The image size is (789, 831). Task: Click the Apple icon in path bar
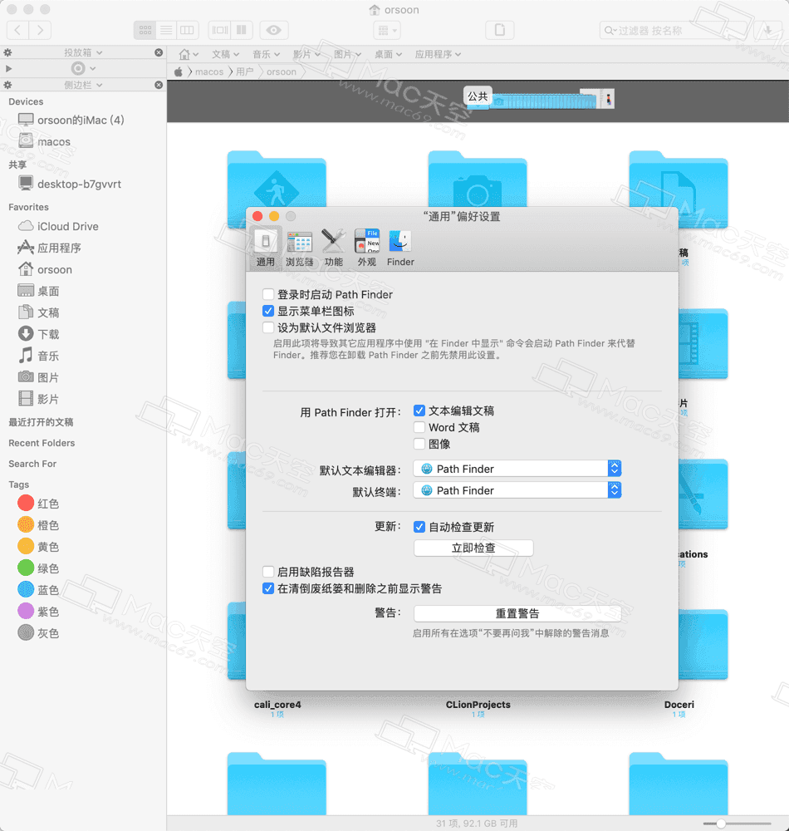(179, 71)
